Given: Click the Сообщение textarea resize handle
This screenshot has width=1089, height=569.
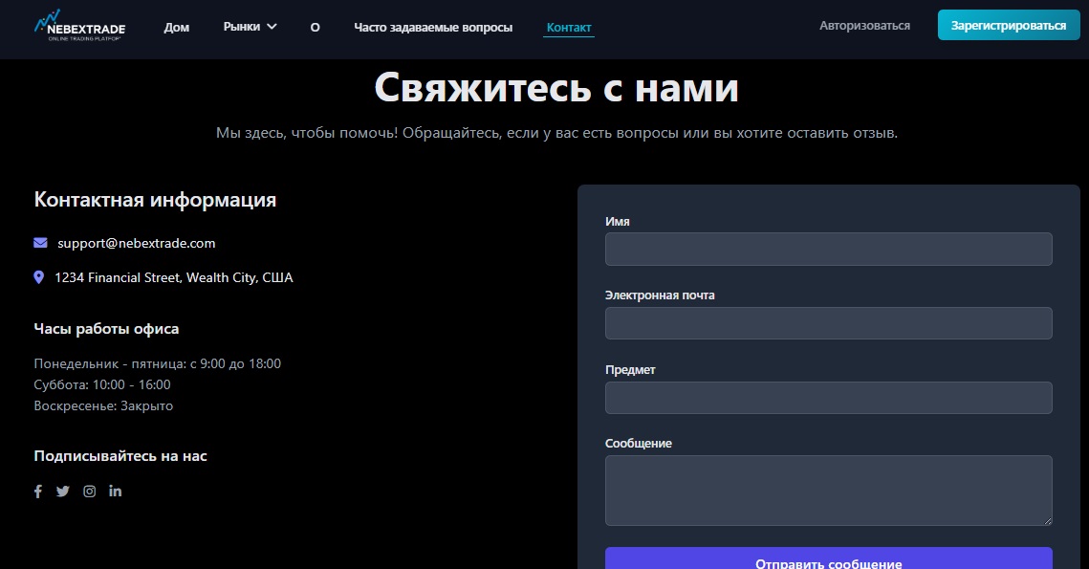Looking at the screenshot, I should point(1047,521).
